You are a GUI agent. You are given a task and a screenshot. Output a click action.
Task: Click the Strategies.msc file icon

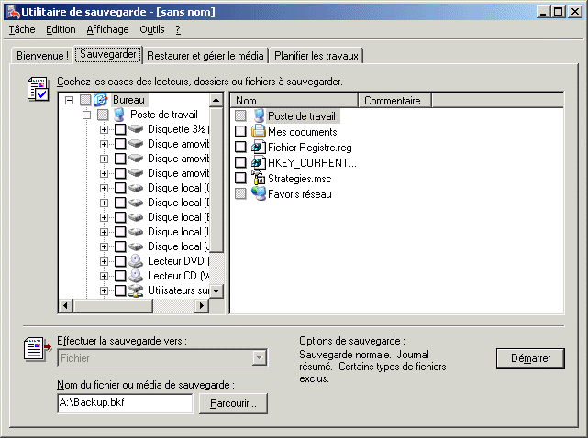coord(258,179)
